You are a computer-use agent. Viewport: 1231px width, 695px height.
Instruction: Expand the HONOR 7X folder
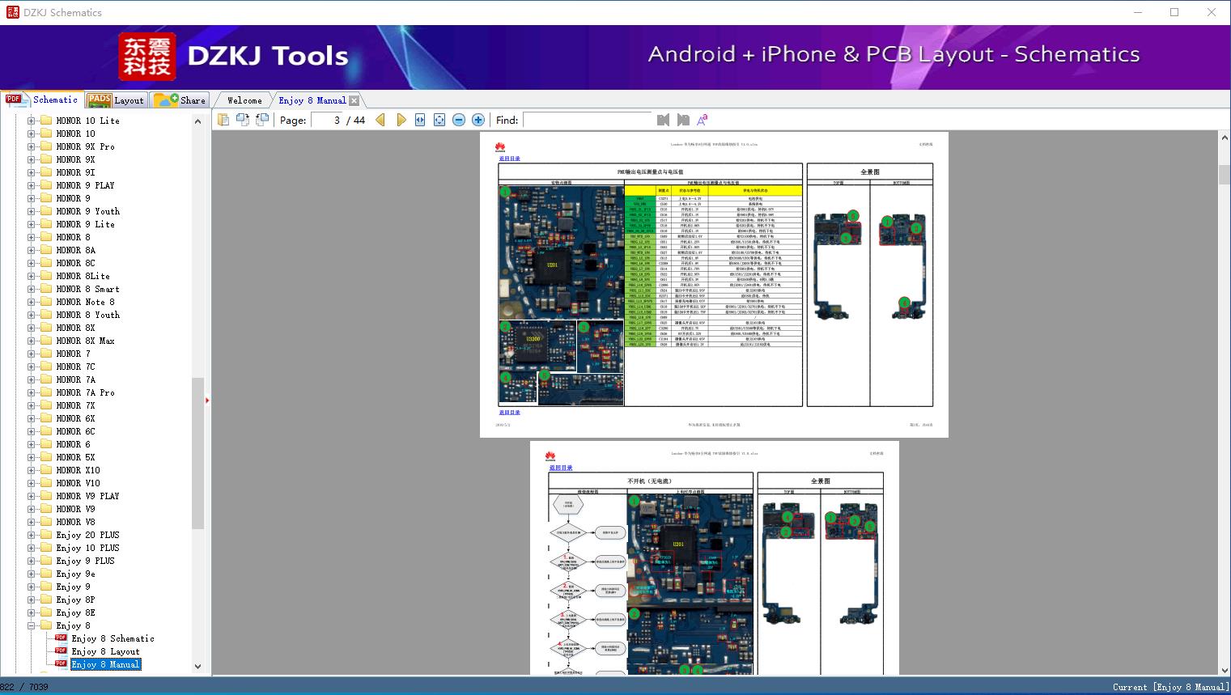tap(31, 405)
